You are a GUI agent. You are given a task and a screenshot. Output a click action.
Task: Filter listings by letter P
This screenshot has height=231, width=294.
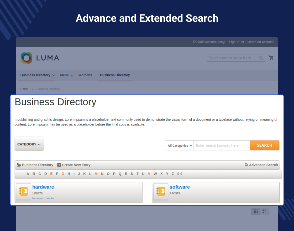click(x=114, y=174)
